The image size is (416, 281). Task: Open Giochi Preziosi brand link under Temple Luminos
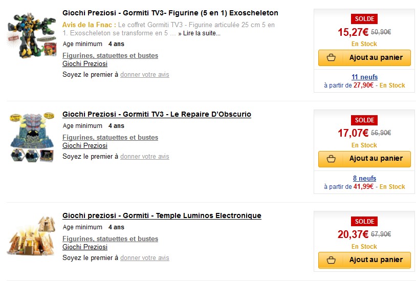click(85, 247)
